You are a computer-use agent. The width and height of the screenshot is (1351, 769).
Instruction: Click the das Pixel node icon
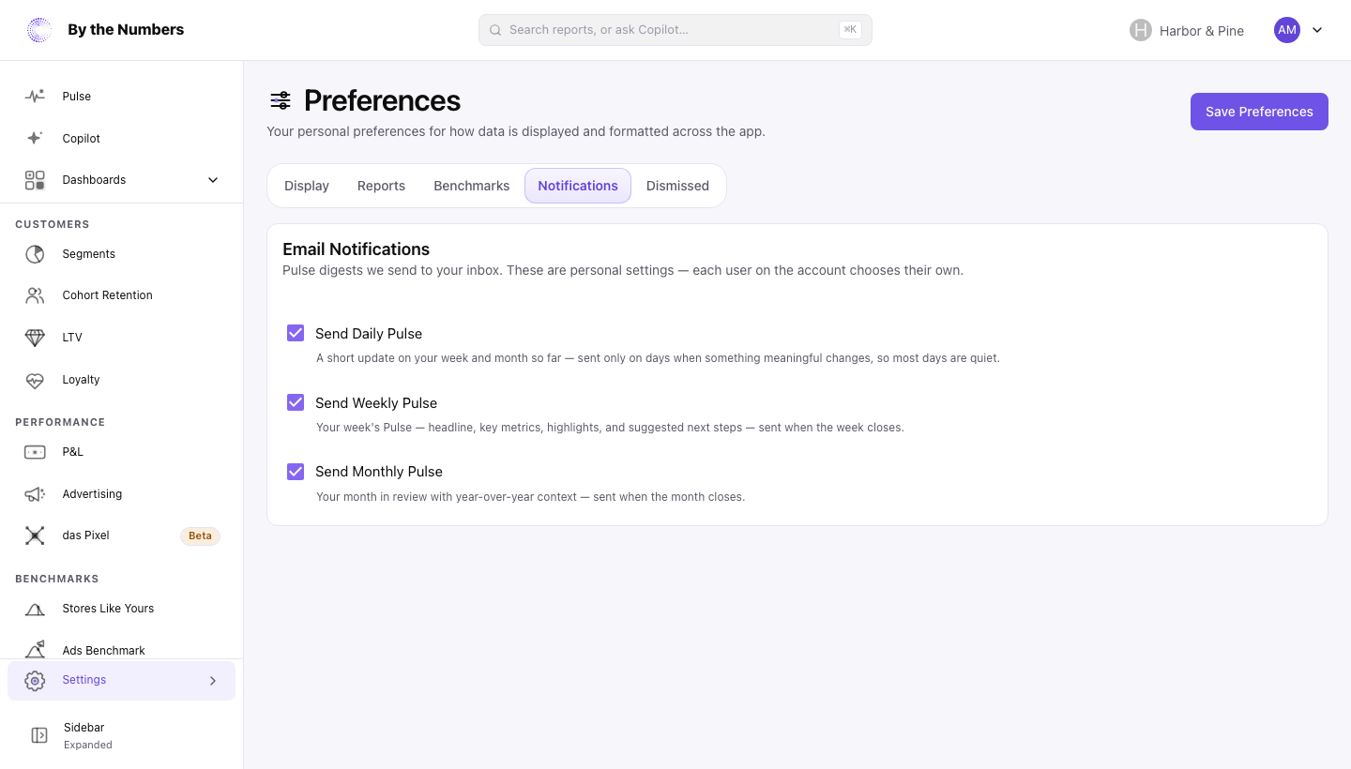click(x=35, y=535)
